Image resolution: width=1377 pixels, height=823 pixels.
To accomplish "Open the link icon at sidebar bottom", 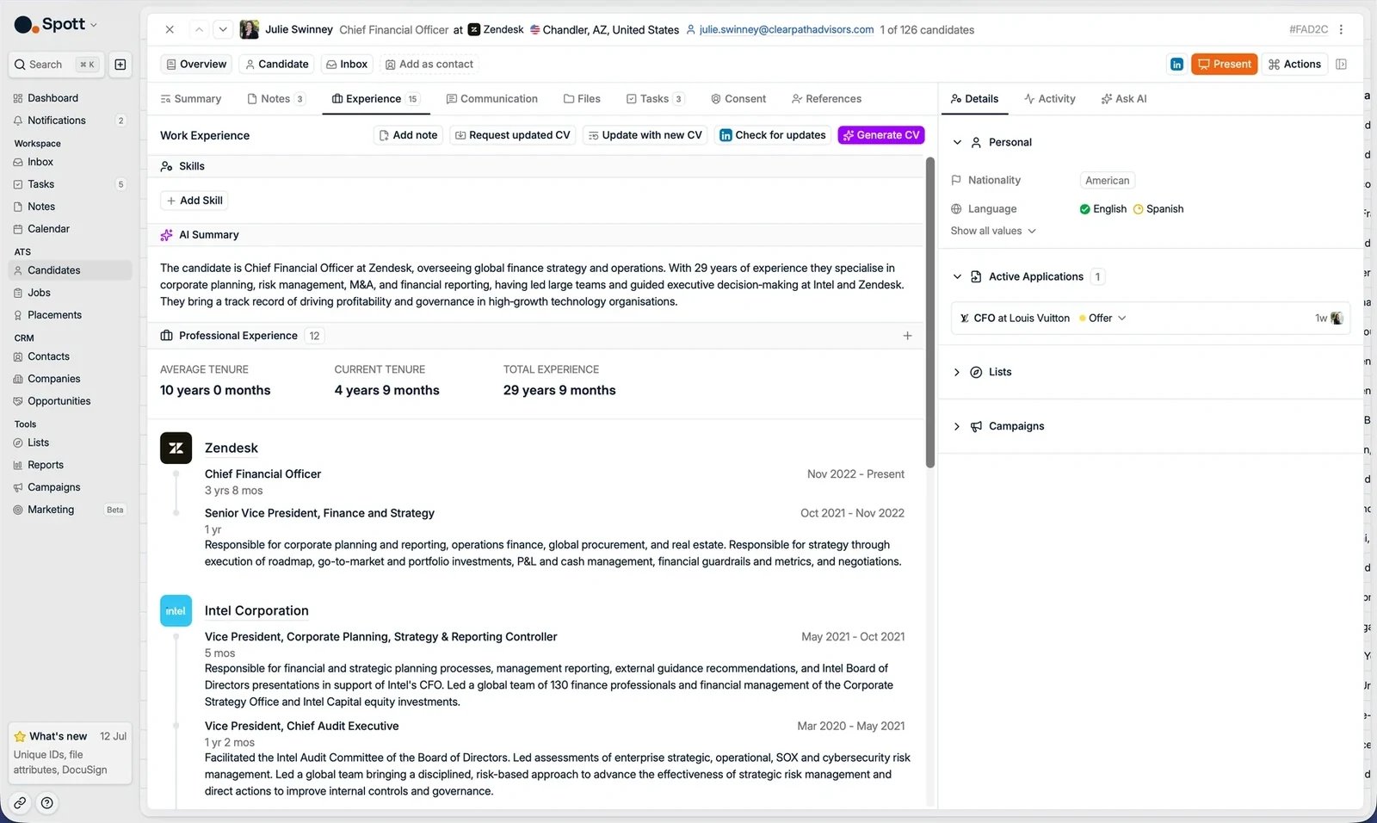I will point(20,802).
